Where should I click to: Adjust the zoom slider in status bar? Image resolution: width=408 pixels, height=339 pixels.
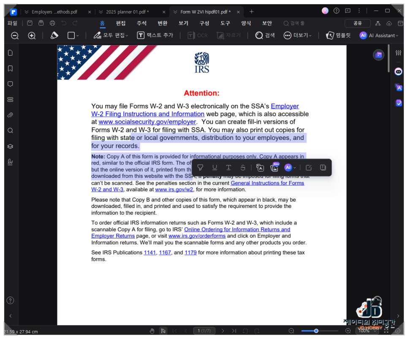[x=316, y=331]
